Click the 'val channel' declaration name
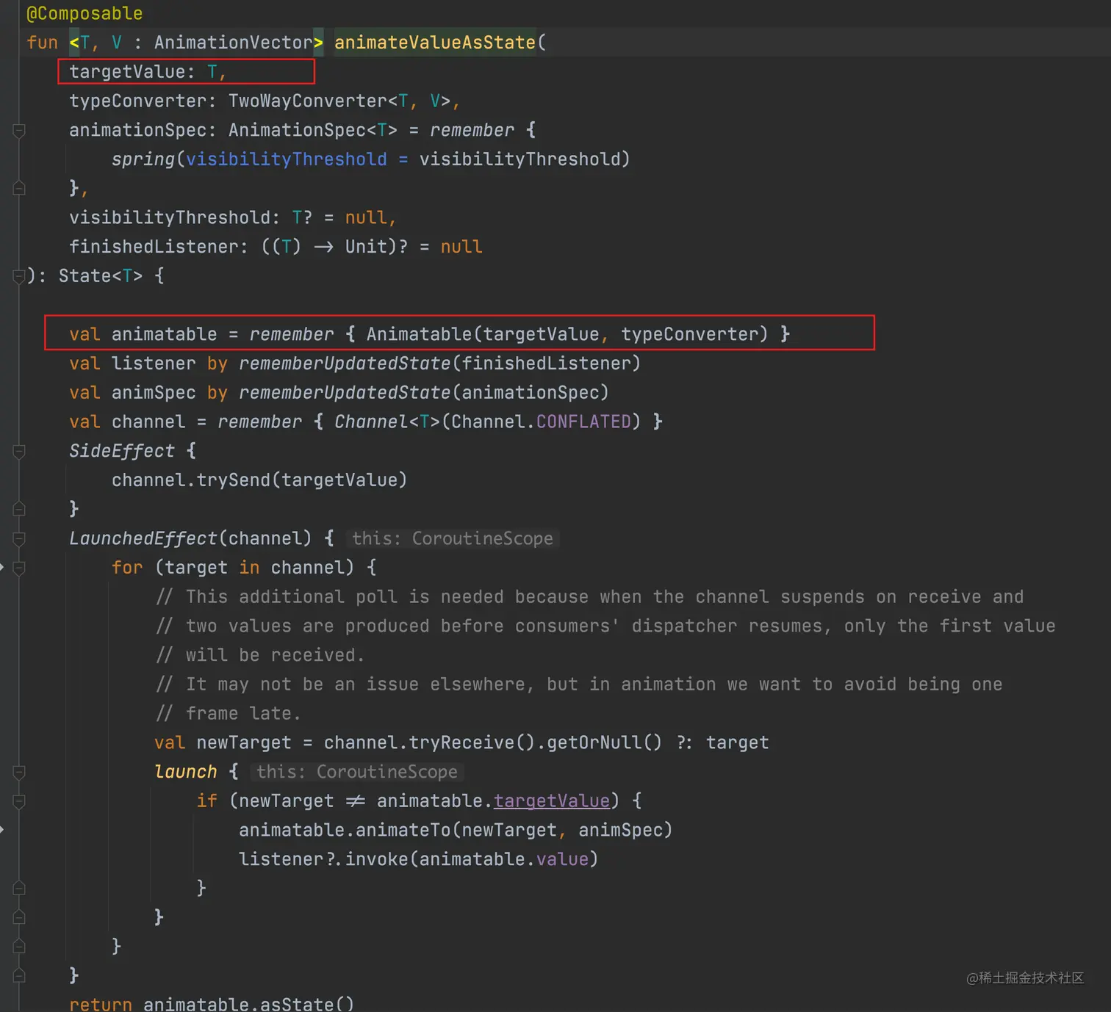Screen dimensions: 1111x1012 148,422
